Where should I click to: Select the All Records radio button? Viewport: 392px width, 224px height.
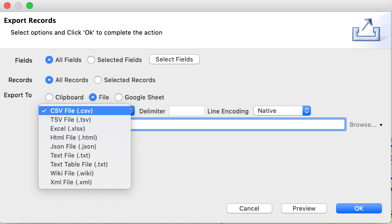(x=49, y=80)
